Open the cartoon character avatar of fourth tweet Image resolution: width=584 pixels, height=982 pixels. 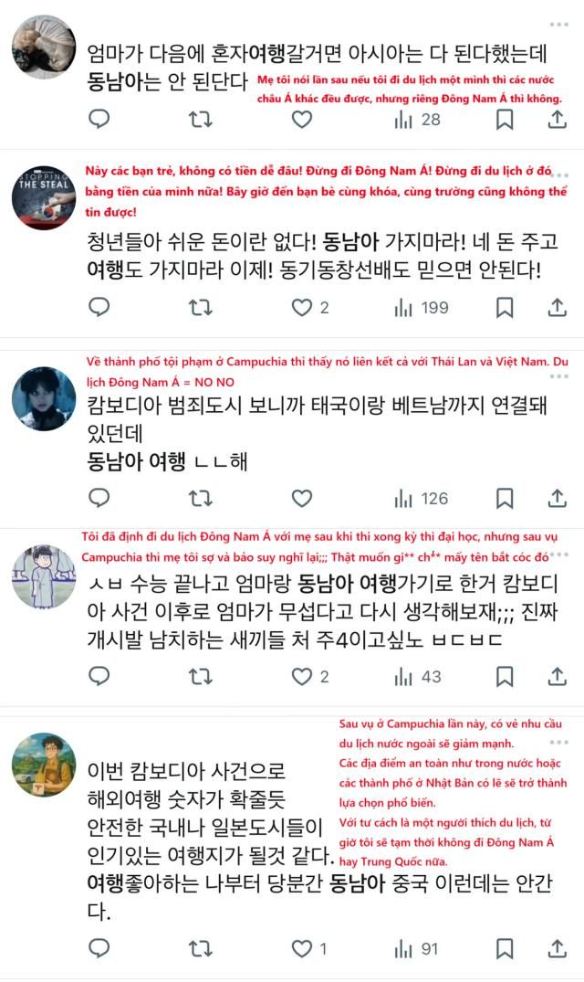coord(44,576)
